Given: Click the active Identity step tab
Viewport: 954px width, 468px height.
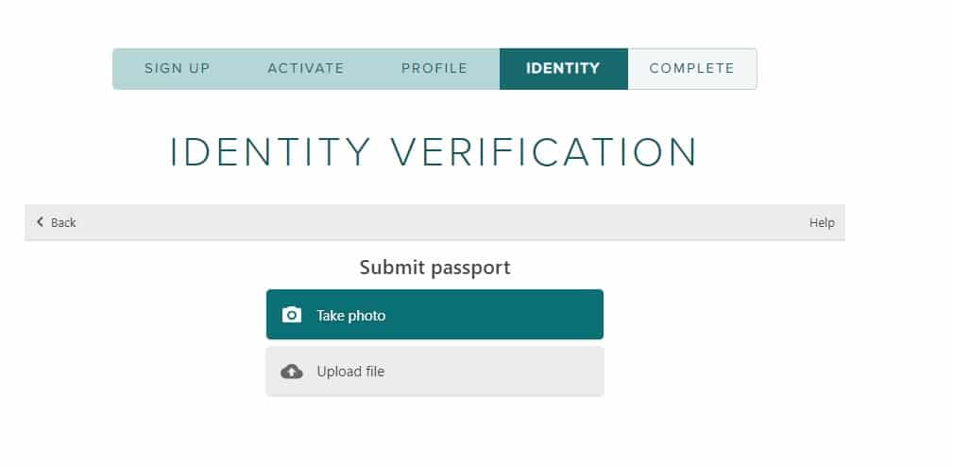Looking at the screenshot, I should (563, 69).
